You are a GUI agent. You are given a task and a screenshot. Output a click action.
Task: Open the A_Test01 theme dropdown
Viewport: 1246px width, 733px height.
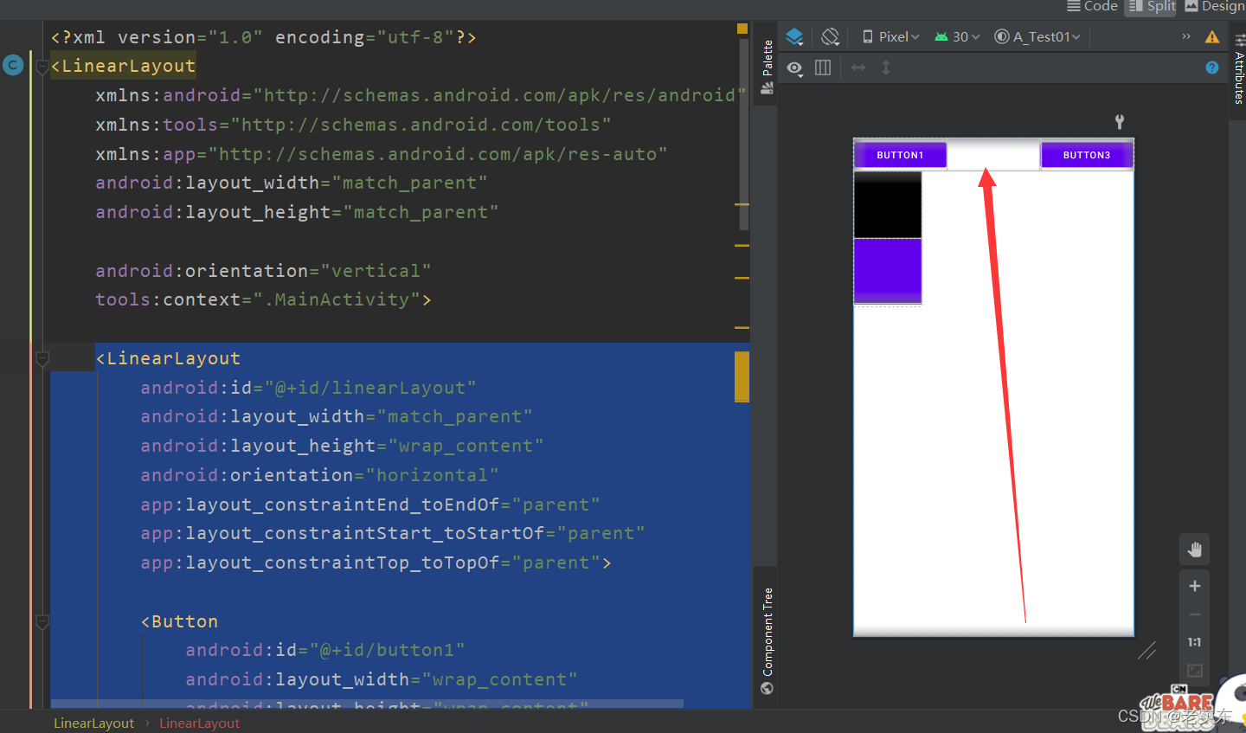pos(1037,37)
